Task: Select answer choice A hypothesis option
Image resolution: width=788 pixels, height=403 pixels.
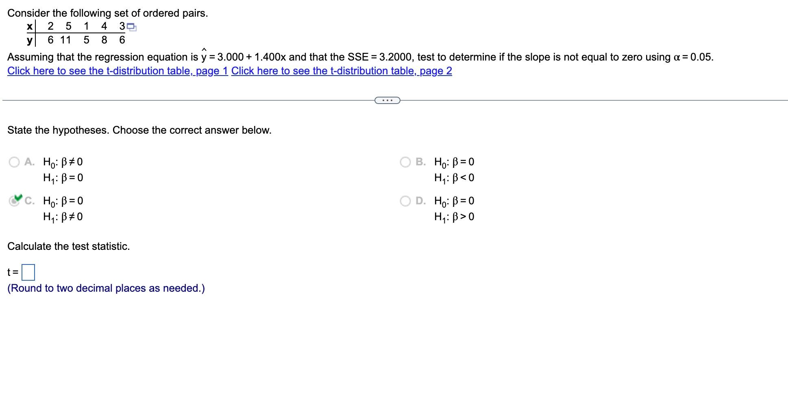Action: (15, 162)
